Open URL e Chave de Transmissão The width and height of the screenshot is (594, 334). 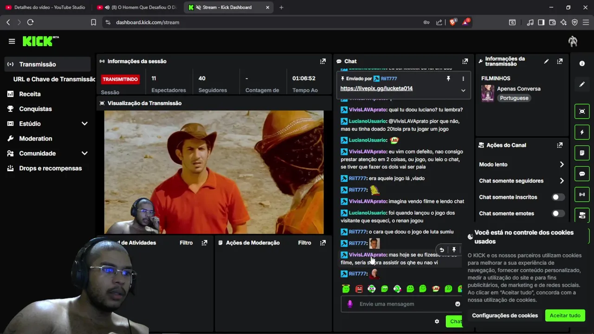(54, 79)
